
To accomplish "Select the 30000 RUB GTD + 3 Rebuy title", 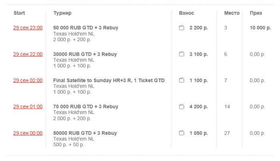I will pos(85,54).
